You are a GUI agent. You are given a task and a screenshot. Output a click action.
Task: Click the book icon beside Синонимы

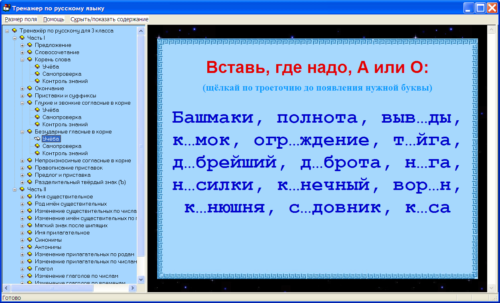coord(30,240)
